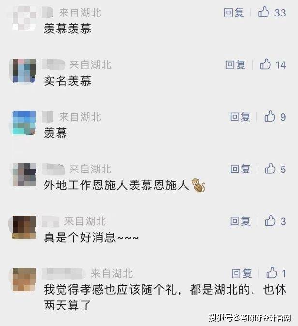Tap thumbs-up on the 恩施人 comment
Viewport: 298px width, 326px height.
(270, 169)
